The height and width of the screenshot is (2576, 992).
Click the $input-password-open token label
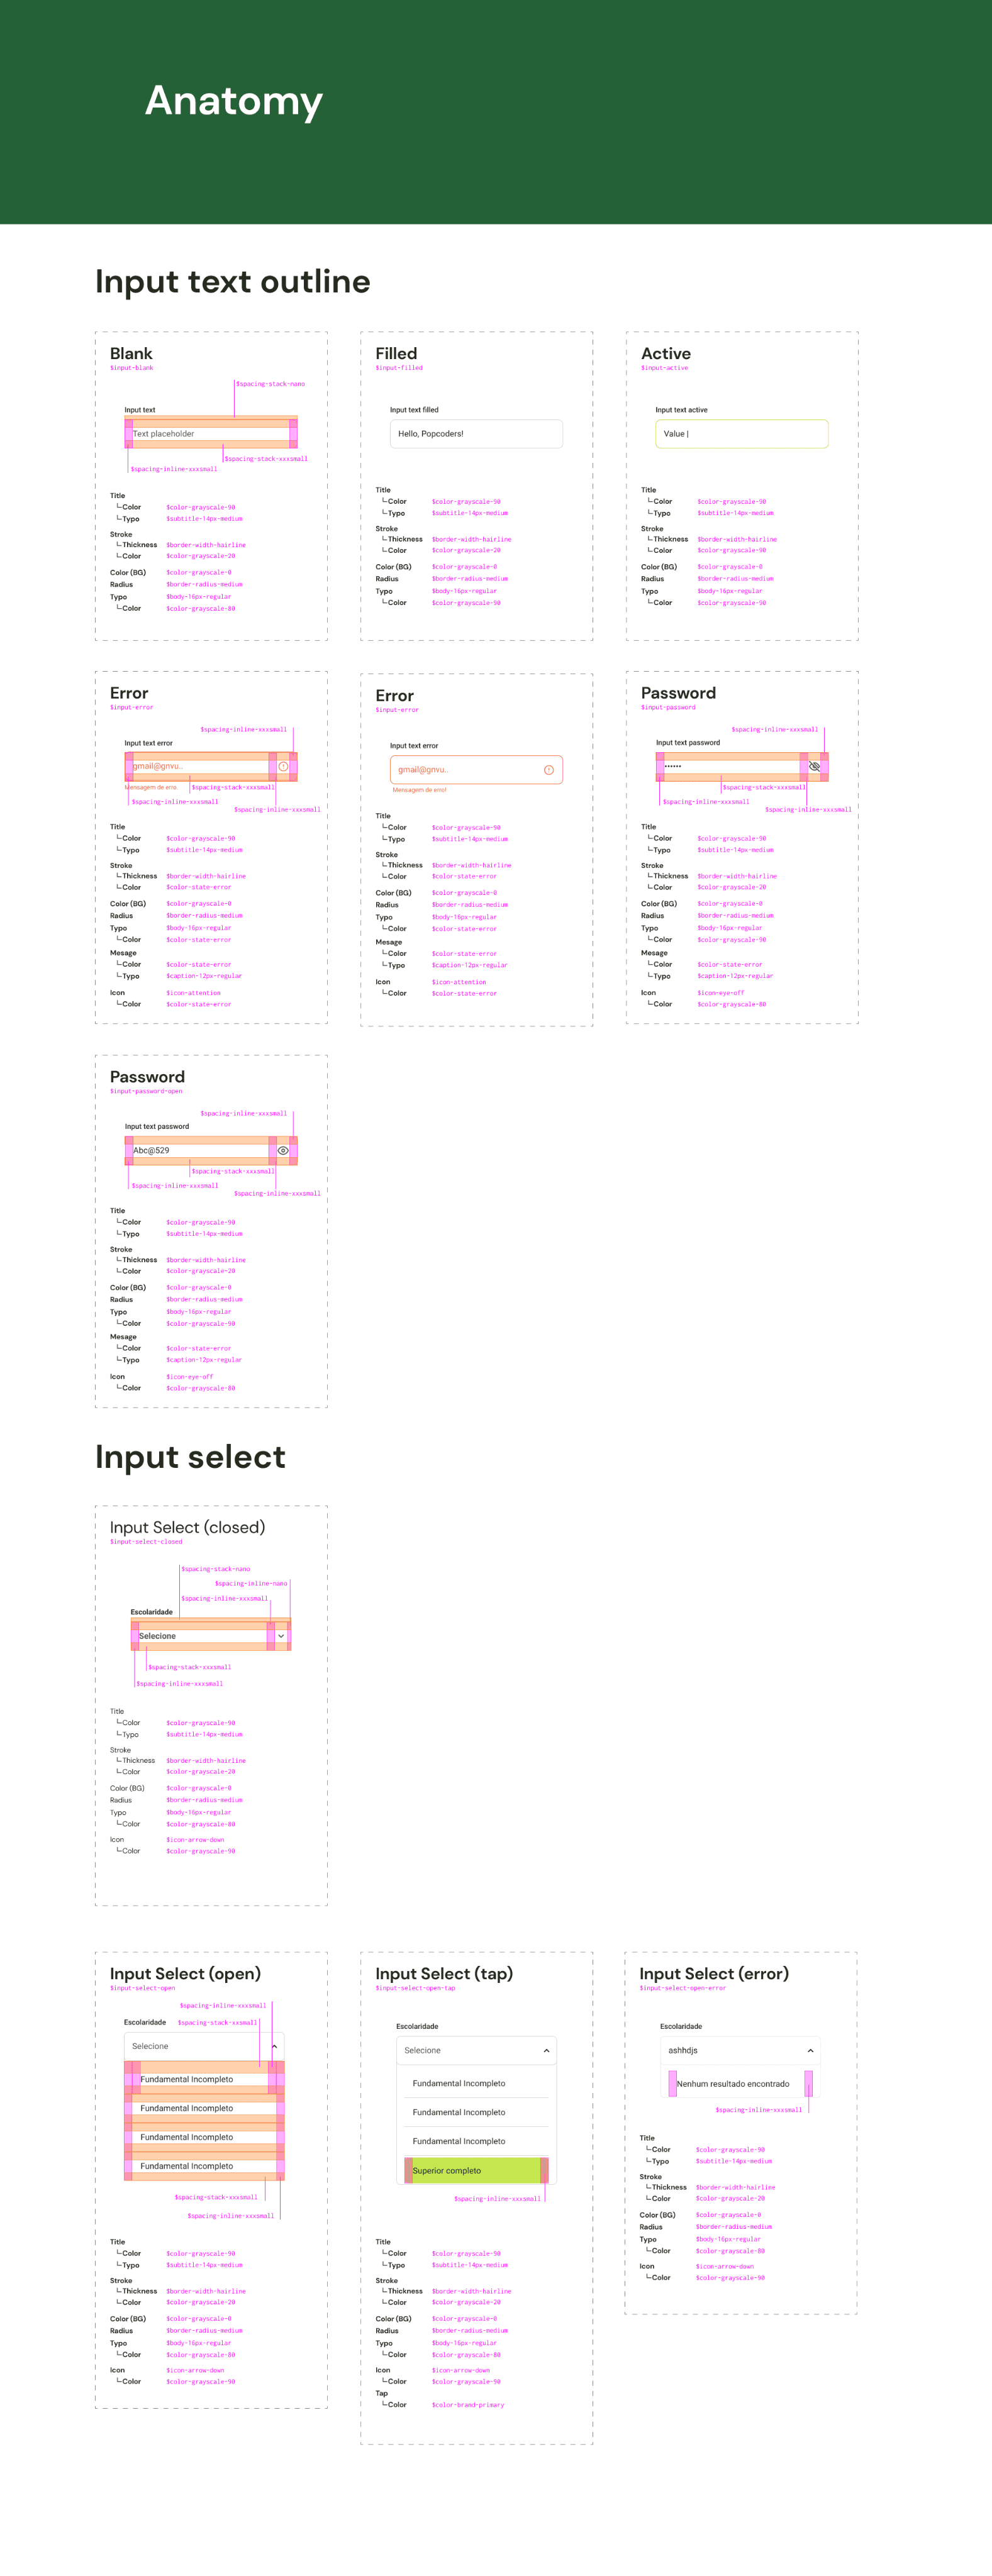(x=146, y=1091)
